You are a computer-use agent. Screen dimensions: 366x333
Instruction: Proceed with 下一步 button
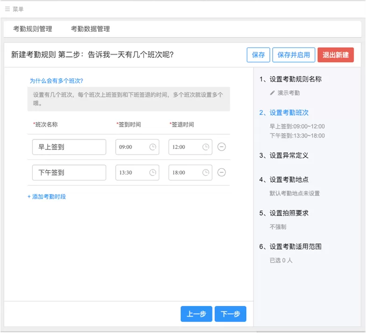click(x=231, y=314)
